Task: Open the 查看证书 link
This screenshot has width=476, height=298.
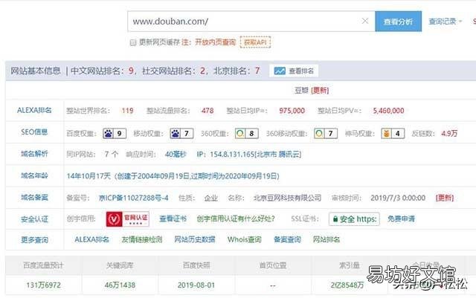Action: pyautogui.click(x=173, y=218)
